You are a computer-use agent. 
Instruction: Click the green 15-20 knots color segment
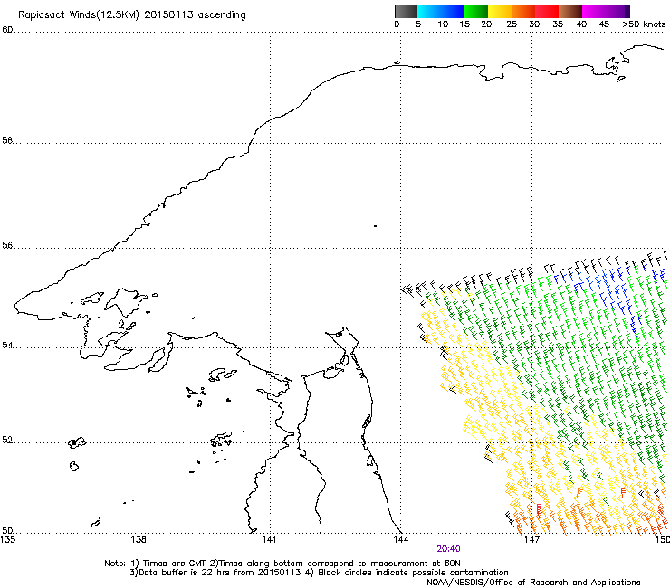pos(476,11)
